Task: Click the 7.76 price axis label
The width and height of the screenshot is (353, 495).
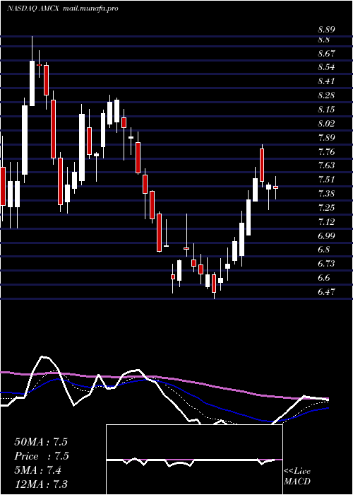Action: click(326, 152)
